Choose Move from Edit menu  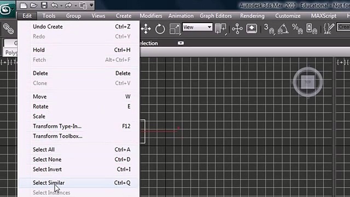79,97
